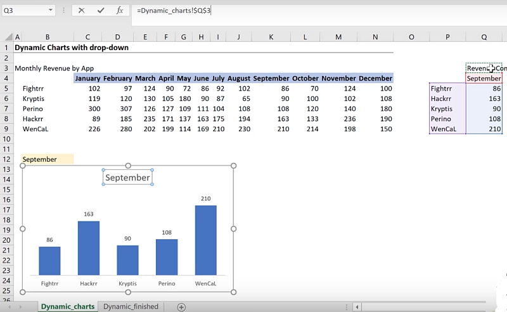Viewport: 507px width, 312px height.
Task: Select the Dynamic_charts sheet tab
Action: tap(67, 307)
